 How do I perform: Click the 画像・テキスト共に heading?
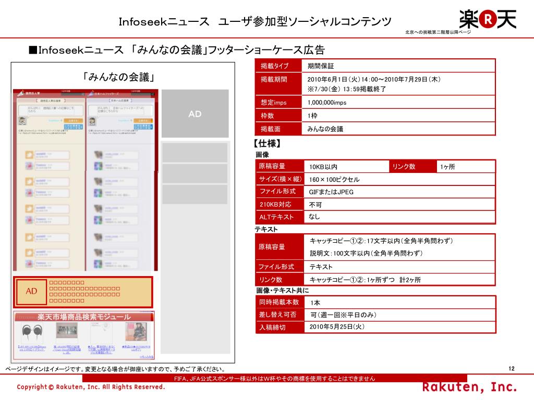282,291
